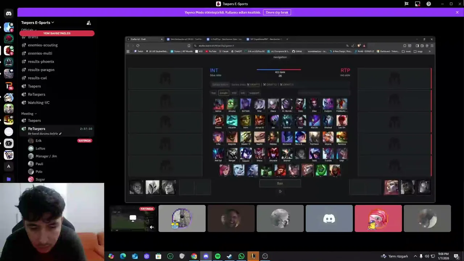Click the Ban button in draft tool
The image size is (464, 261).
[x=280, y=183]
